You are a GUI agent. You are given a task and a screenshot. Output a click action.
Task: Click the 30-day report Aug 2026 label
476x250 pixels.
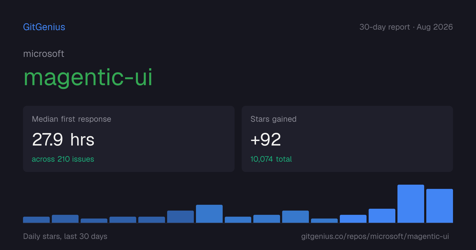406,27
